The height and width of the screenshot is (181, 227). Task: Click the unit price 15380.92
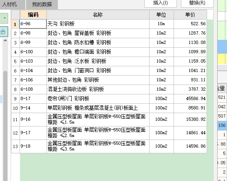(190, 120)
